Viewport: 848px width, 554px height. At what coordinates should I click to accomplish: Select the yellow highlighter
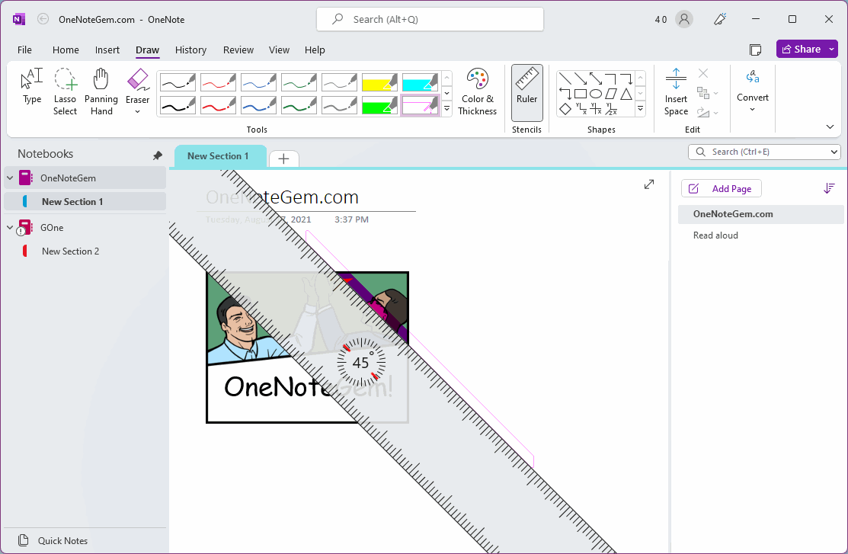pyautogui.click(x=379, y=82)
